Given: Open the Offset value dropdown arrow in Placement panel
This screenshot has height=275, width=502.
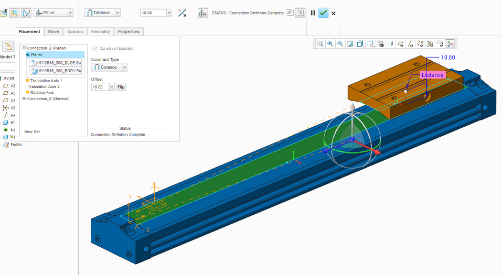Looking at the screenshot, I should pyautogui.click(x=112, y=87).
